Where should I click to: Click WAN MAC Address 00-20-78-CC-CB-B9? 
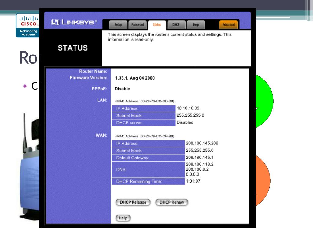click(145, 136)
